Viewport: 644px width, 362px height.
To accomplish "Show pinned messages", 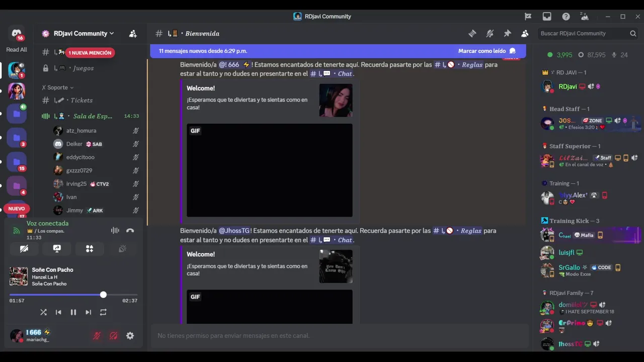I will 507,34.
